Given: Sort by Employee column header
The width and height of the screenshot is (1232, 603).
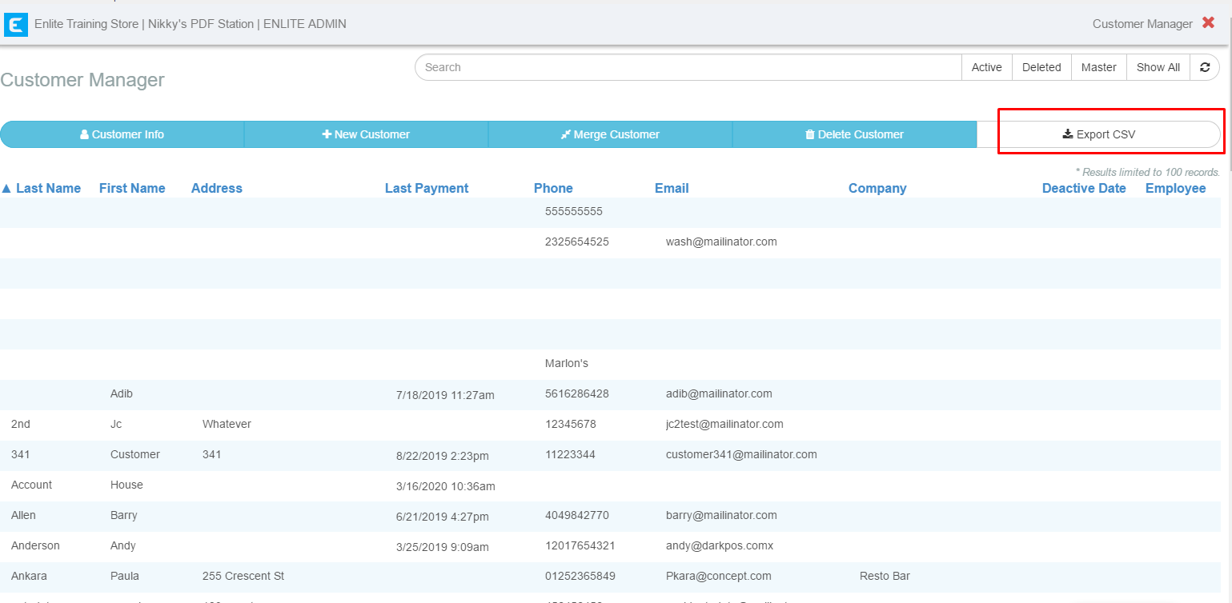Looking at the screenshot, I should pos(1175,189).
